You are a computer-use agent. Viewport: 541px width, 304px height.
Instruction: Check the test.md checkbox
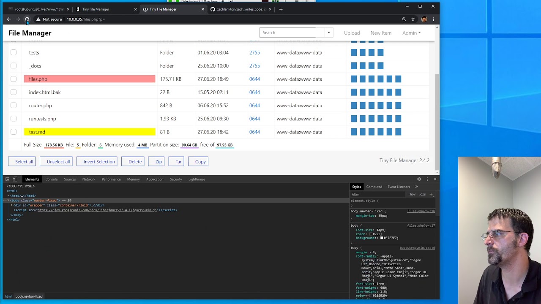[x=14, y=132]
